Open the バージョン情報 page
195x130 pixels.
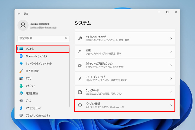[x=125, y=105]
